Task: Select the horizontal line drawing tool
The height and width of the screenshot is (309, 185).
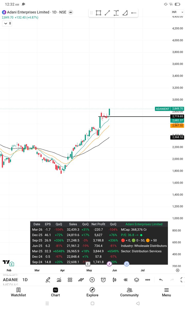Action: pos(134,13)
